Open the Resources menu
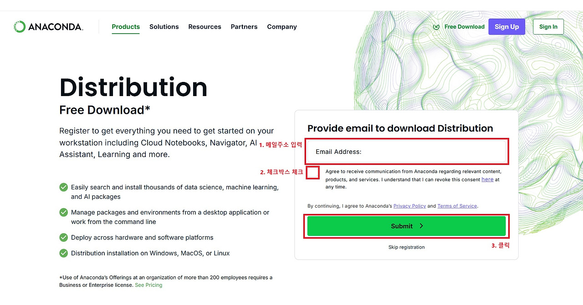583x305 pixels. pyautogui.click(x=205, y=27)
